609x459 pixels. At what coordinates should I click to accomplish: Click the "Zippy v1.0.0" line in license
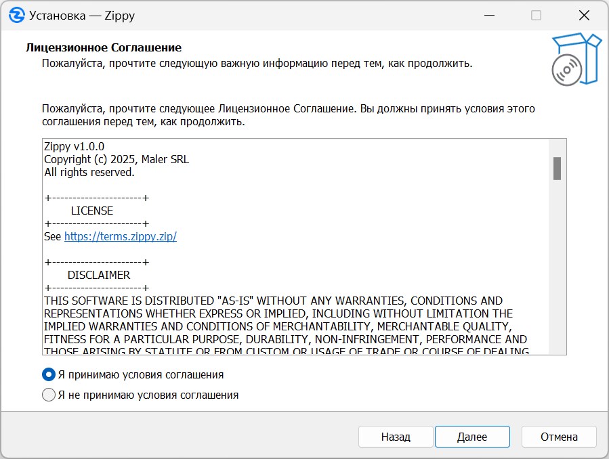click(x=74, y=146)
